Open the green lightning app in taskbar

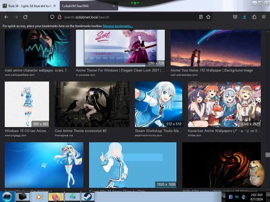pyautogui.click(x=73, y=197)
